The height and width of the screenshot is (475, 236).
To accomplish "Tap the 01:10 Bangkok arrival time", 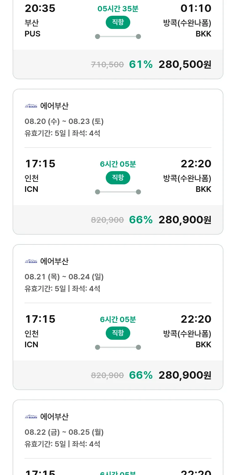I will coord(196,8).
